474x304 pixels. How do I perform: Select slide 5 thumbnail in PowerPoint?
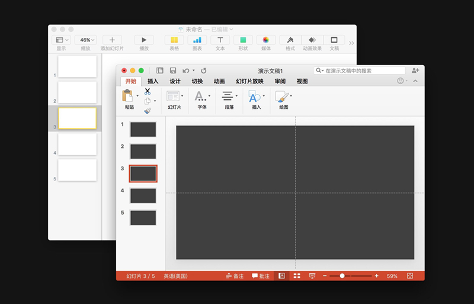pyautogui.click(x=143, y=218)
